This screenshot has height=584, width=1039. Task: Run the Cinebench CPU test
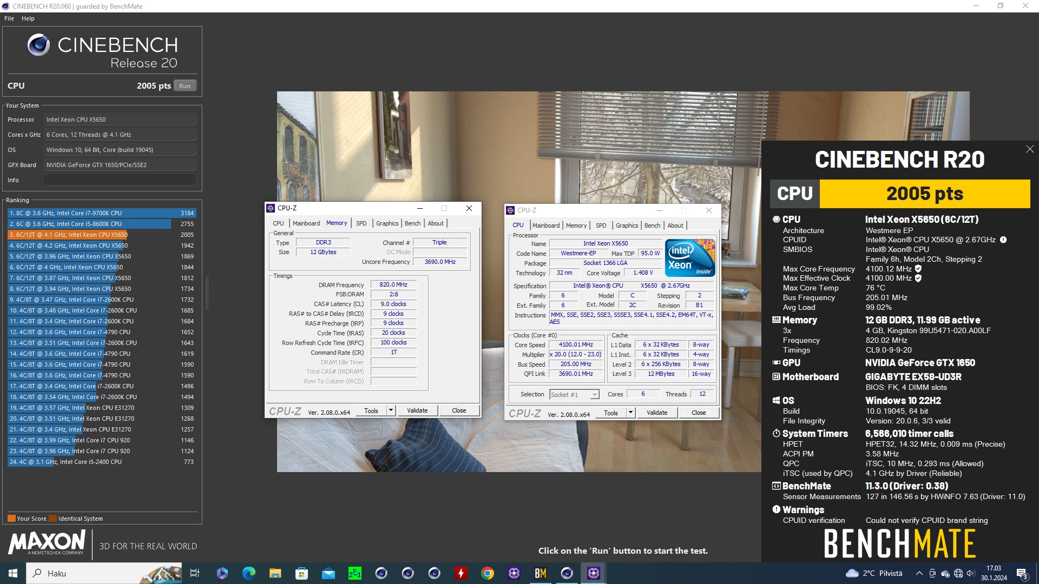pos(185,86)
